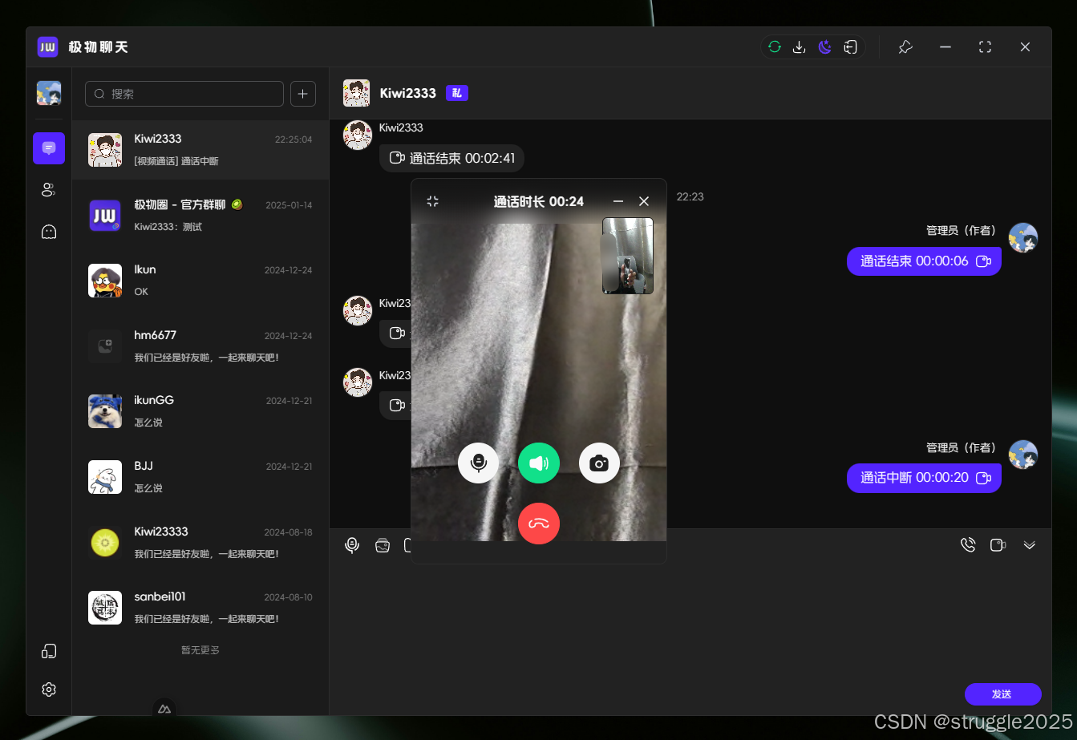The width and height of the screenshot is (1077, 740).
Task: Click the 极物聊天 app logo
Action: click(48, 47)
